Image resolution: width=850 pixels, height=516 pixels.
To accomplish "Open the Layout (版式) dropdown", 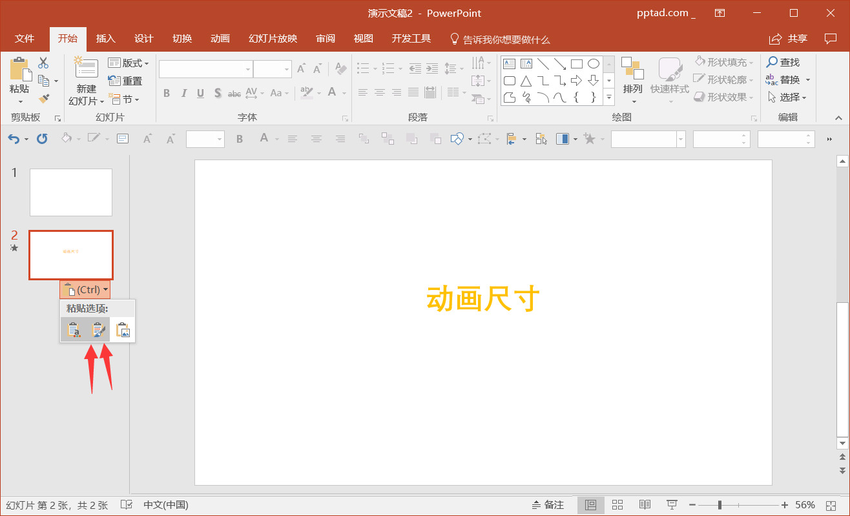I will [129, 63].
